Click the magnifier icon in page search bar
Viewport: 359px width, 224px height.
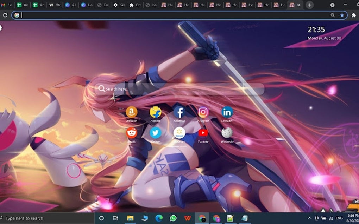click(101, 88)
